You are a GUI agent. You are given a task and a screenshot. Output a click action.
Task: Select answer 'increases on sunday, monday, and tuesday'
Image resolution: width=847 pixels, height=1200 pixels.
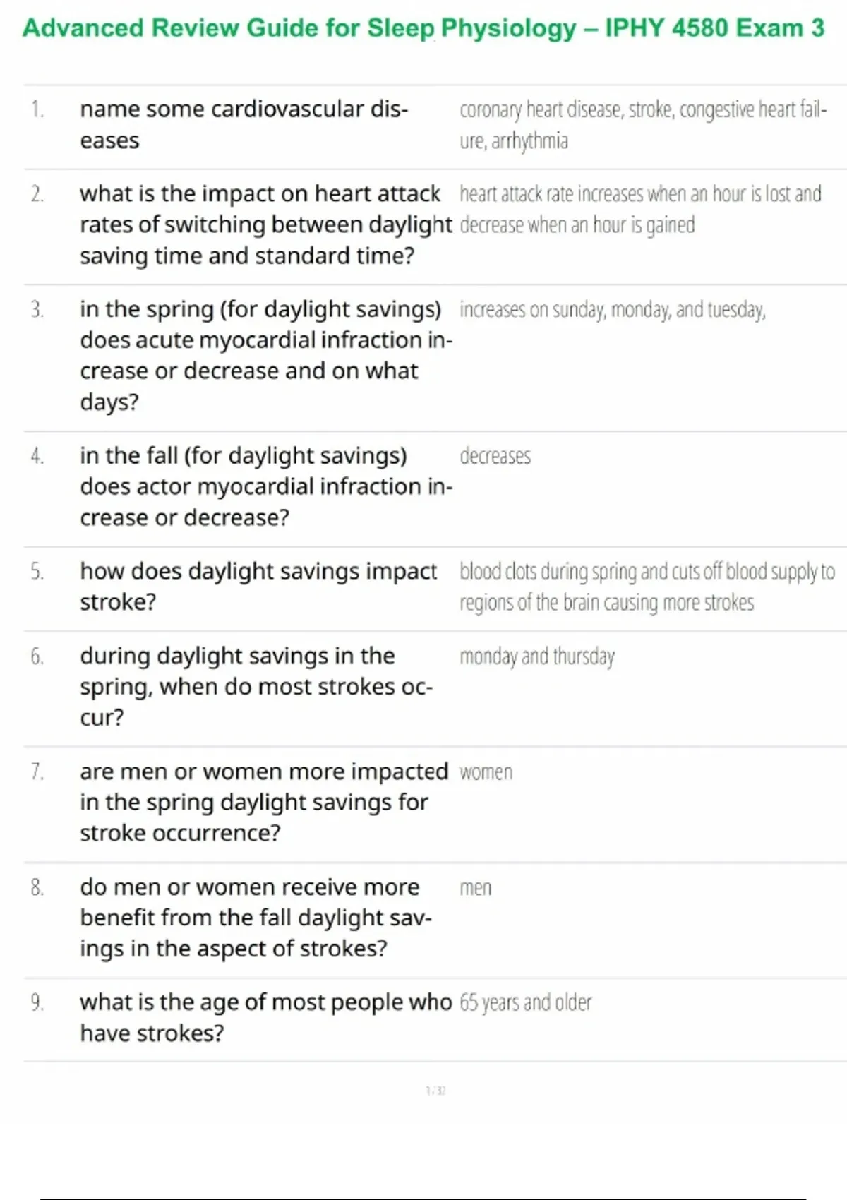click(x=612, y=310)
